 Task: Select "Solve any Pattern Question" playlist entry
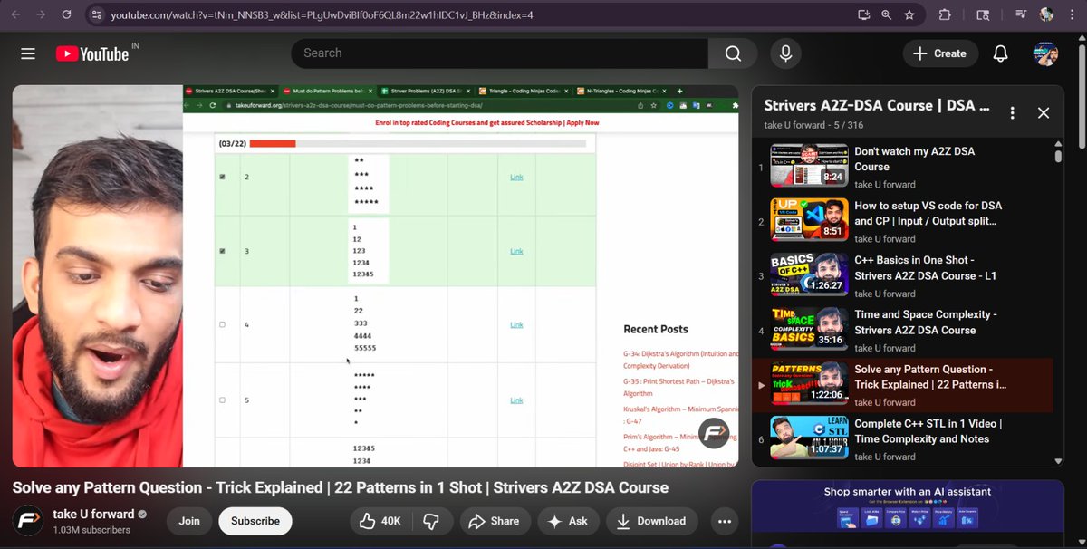(904, 384)
